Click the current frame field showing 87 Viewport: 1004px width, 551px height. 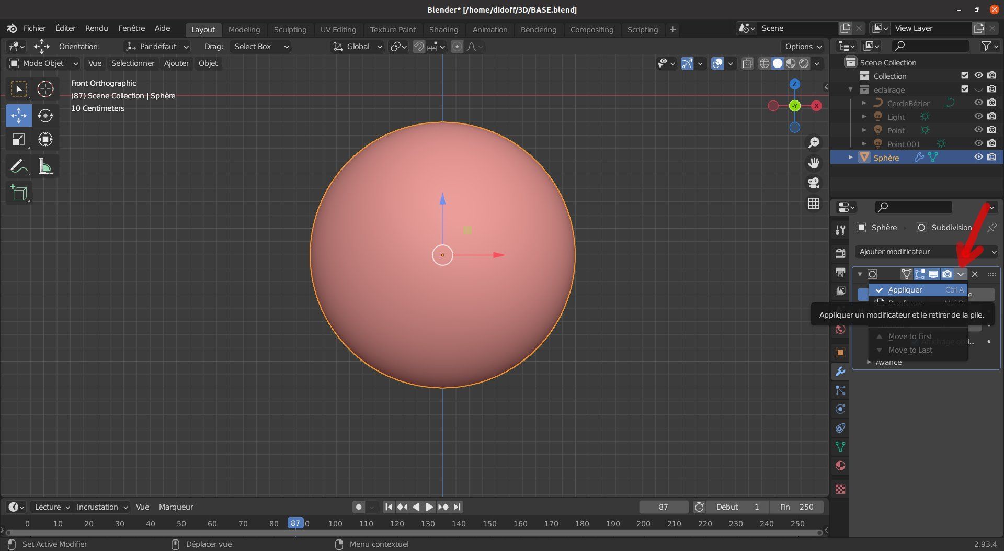pos(663,507)
